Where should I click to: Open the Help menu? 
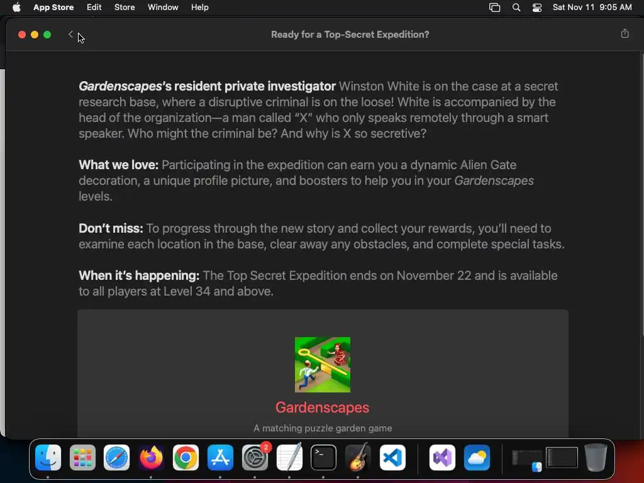click(x=199, y=8)
